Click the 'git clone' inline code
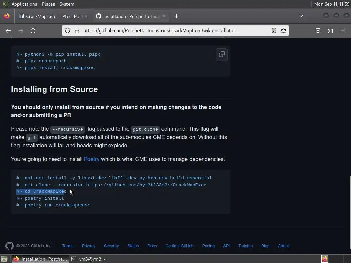 [145, 129]
